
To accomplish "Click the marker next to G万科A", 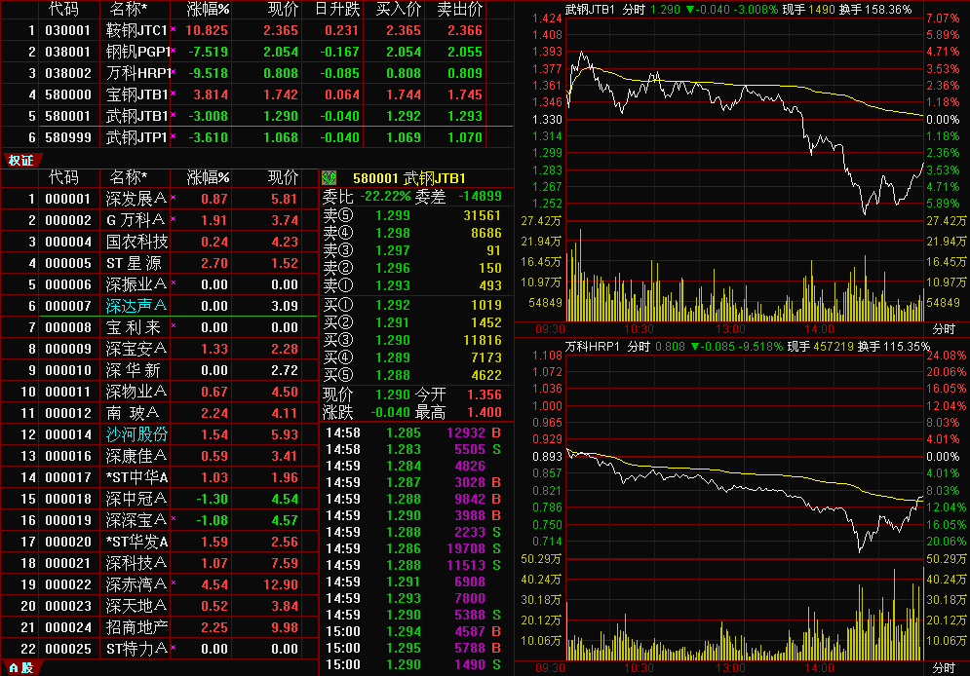I will coord(173,219).
